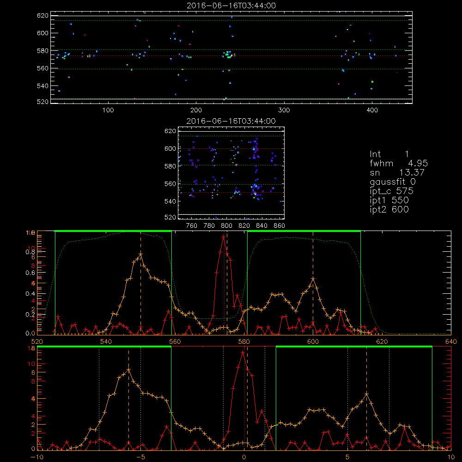462x462 pixels.
Task: Click the timestamp title above the small middle image
Action: pyautogui.click(x=231, y=121)
